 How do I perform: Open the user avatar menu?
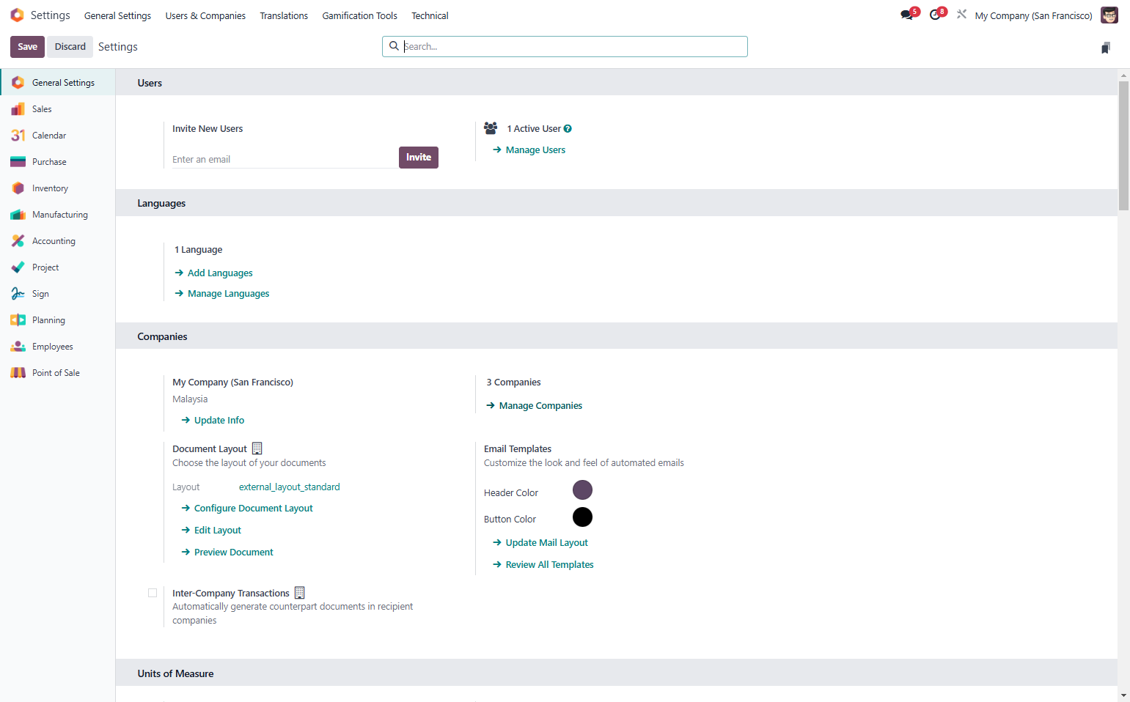(1109, 15)
